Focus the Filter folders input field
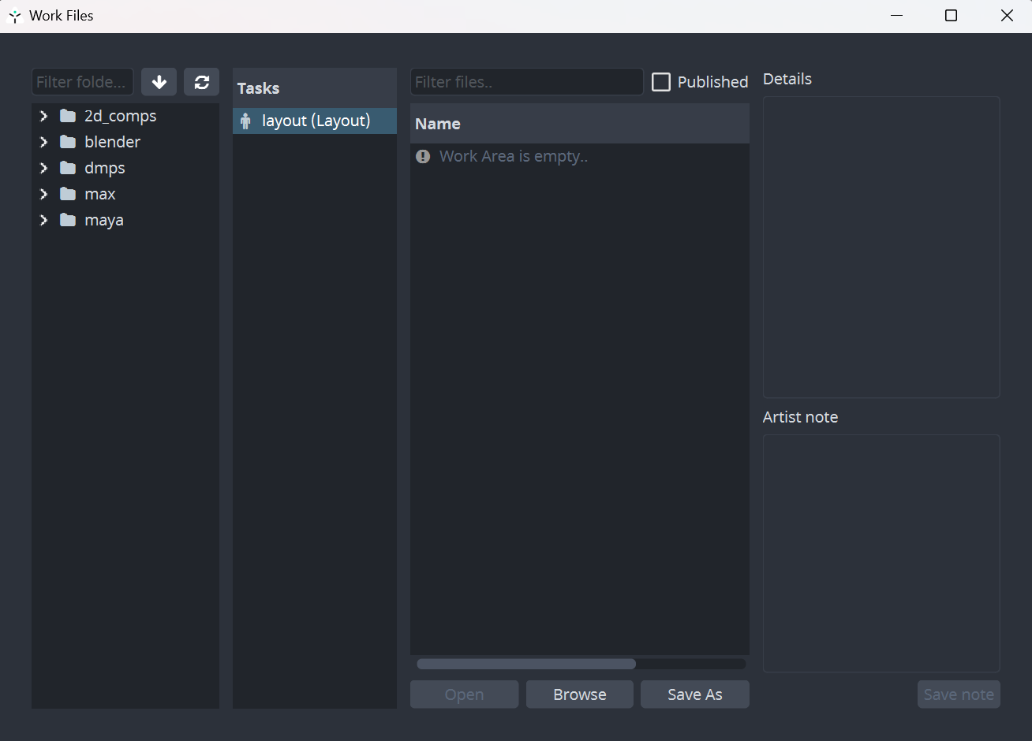The image size is (1032, 741). click(82, 82)
